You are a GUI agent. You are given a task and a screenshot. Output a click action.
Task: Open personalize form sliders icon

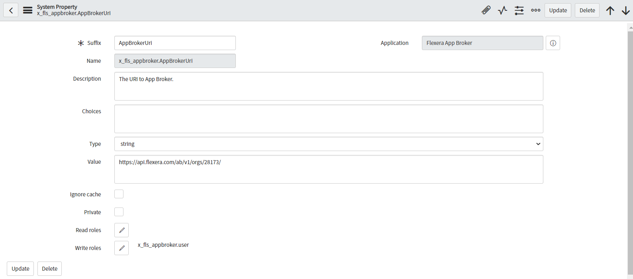point(519,10)
